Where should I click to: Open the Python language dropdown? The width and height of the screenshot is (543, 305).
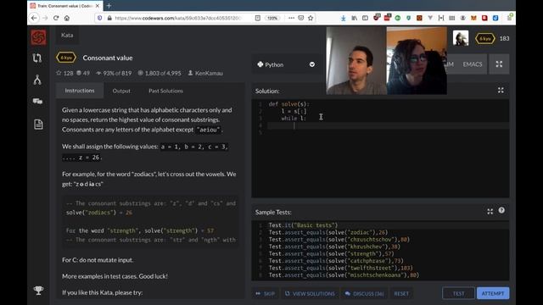tap(287, 64)
